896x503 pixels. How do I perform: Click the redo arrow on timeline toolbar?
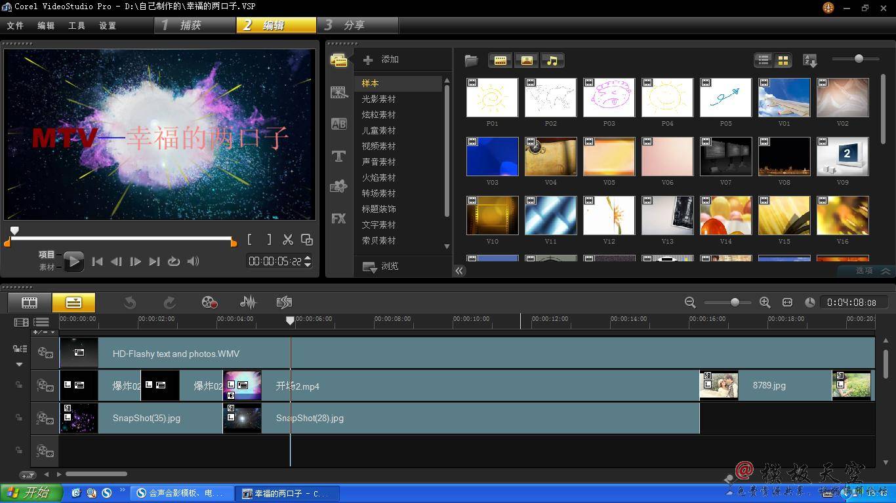coord(169,302)
